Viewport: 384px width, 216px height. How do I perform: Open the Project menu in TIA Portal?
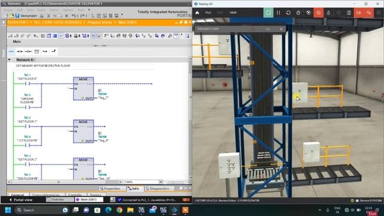point(8,10)
